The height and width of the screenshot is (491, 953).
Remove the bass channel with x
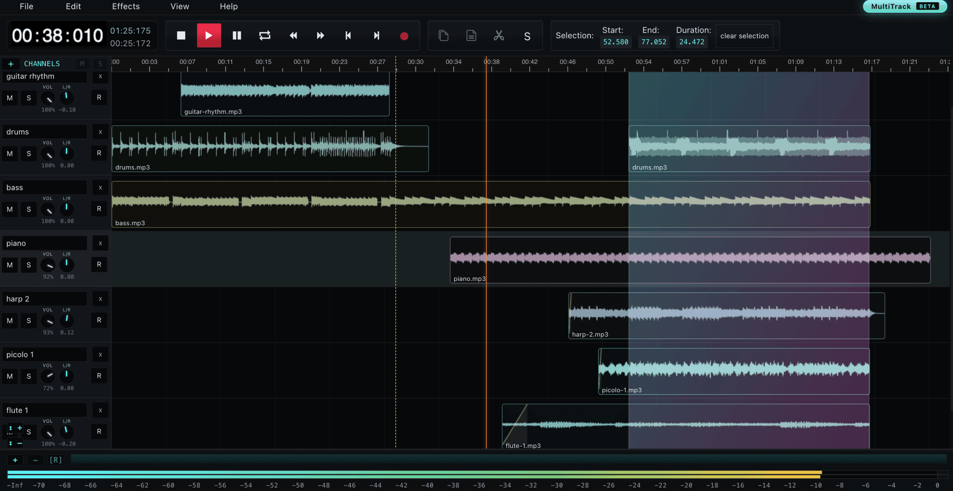[100, 188]
